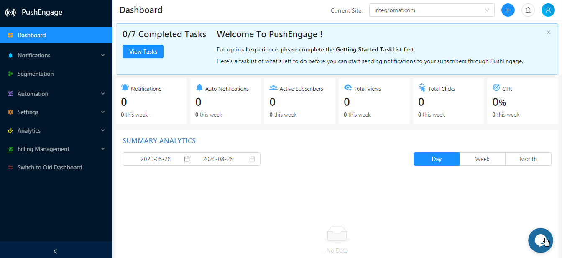
Task: Click the PushEngage broadcast logo icon
Action: pyautogui.click(x=10, y=13)
